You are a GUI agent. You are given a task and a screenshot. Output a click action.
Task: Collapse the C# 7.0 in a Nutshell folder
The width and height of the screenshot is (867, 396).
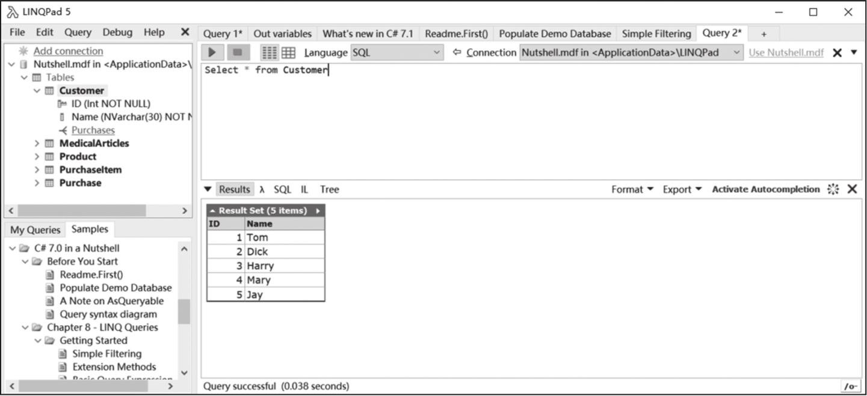tap(12, 248)
